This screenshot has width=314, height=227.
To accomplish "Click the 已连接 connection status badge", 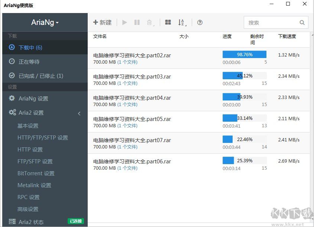I will [x=75, y=221].
